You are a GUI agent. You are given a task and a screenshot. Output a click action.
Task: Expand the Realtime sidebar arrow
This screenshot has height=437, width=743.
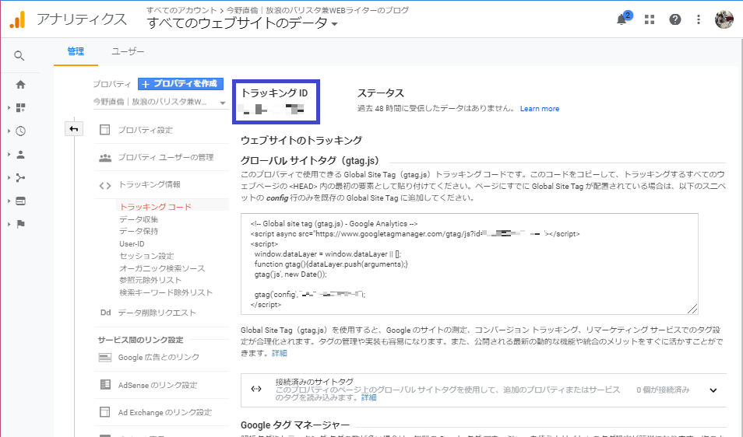coord(9,131)
